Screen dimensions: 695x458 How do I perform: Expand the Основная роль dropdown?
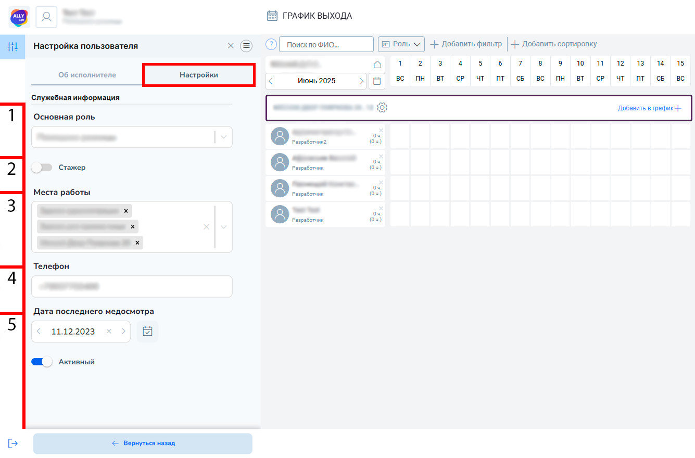tap(224, 137)
